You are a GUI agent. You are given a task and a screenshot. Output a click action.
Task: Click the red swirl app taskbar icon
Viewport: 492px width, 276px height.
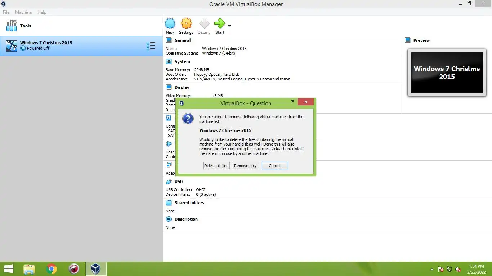click(74, 269)
